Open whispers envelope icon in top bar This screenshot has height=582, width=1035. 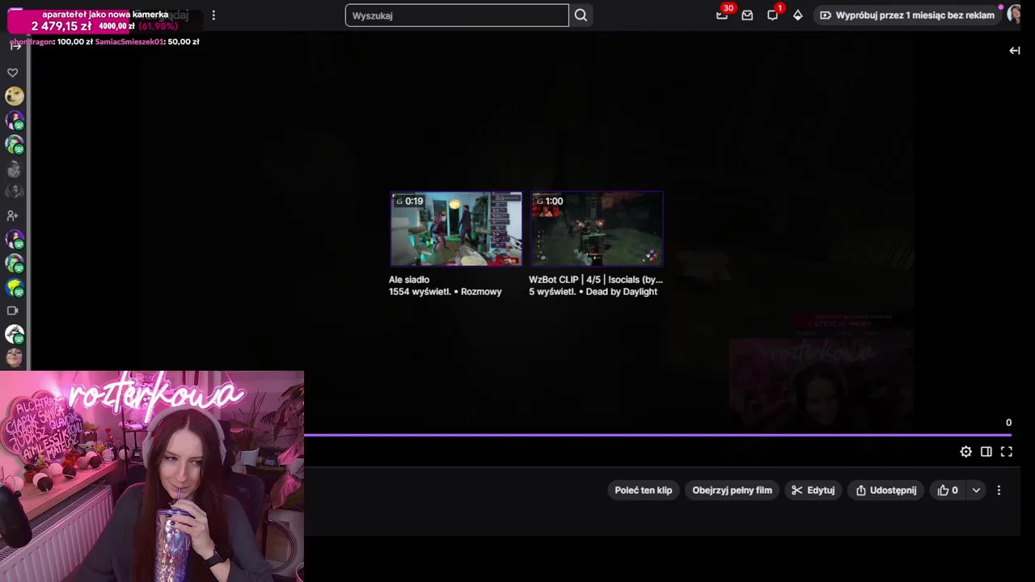[747, 15]
